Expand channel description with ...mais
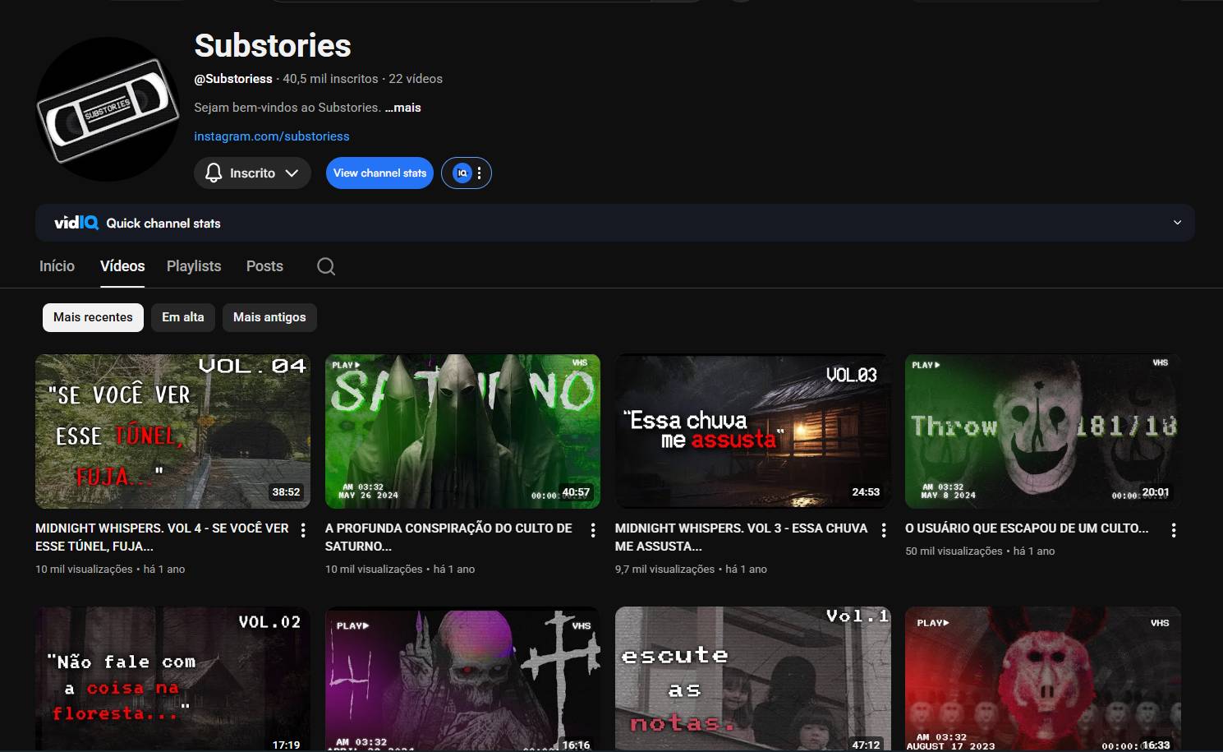 [403, 108]
